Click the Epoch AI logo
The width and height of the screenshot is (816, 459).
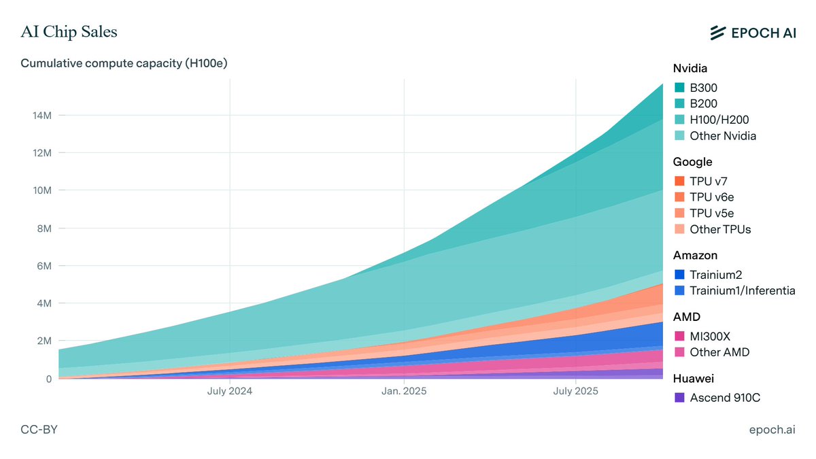tap(754, 32)
